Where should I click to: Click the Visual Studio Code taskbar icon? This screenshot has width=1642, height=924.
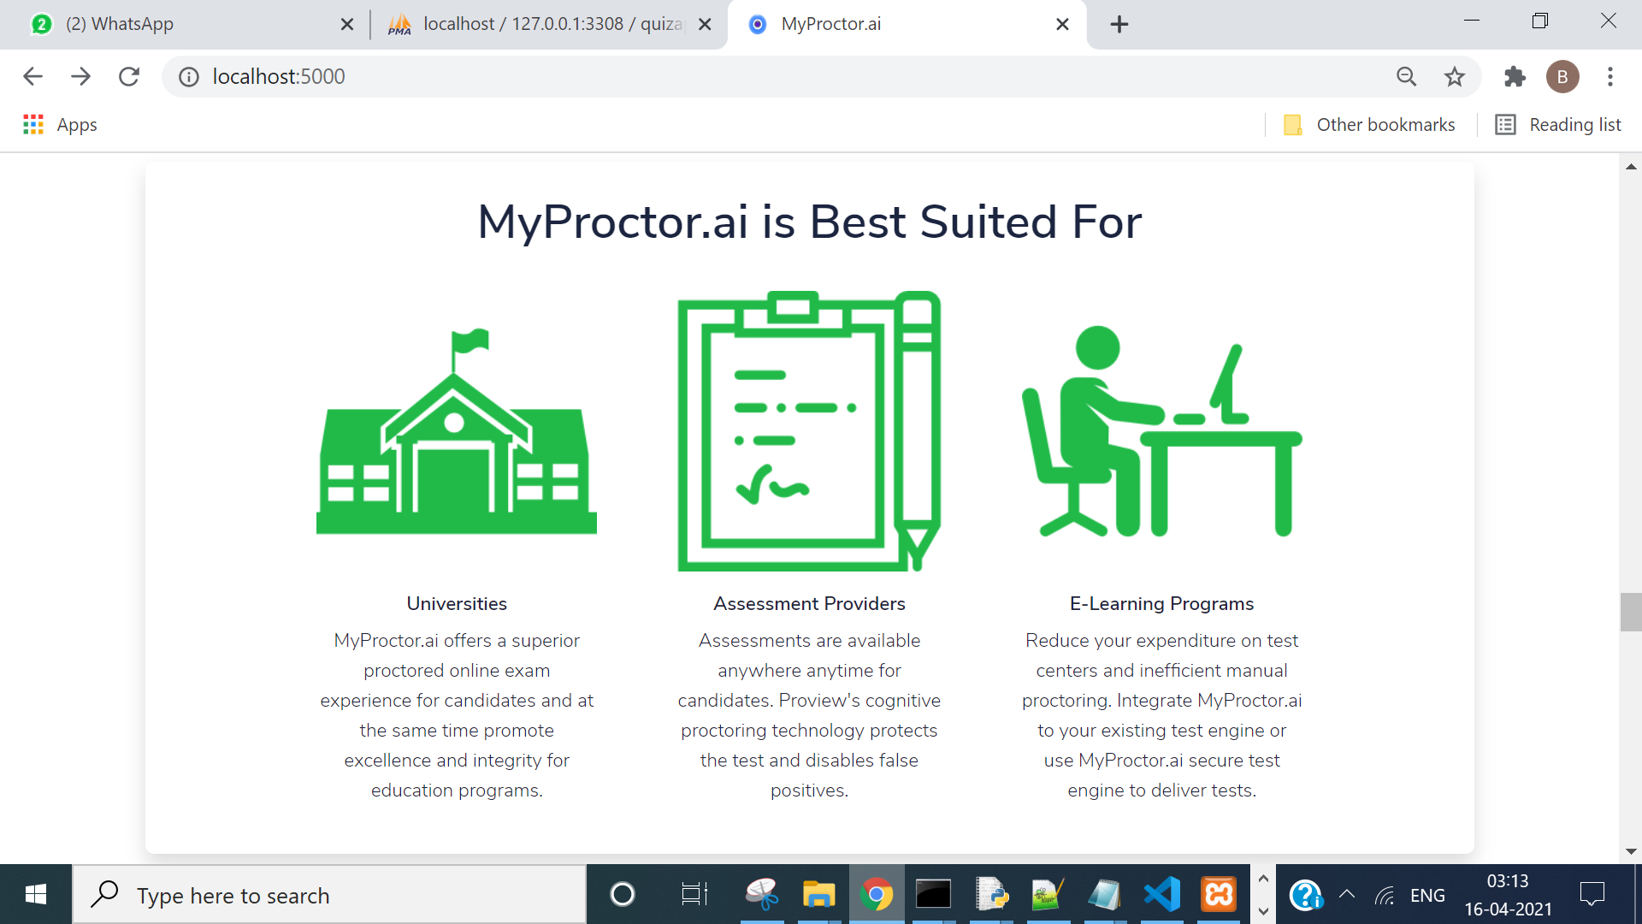(x=1161, y=893)
